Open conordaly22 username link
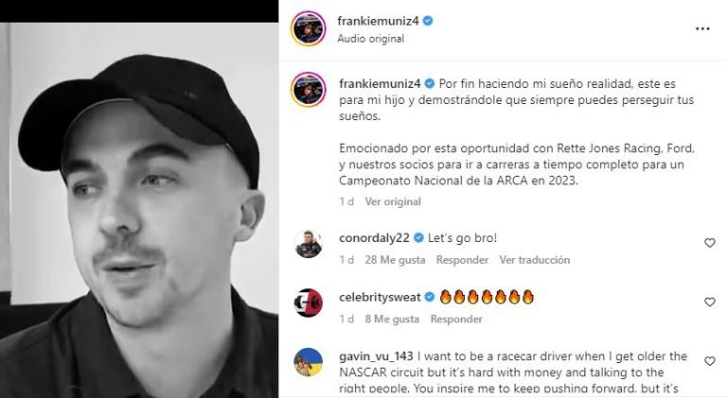The height and width of the screenshot is (398, 727). point(374,238)
